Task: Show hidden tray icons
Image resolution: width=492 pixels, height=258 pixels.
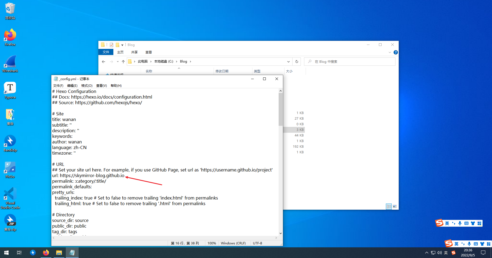Action: (x=426, y=253)
